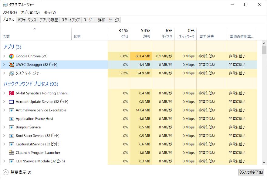Open the オプション(O) menu
Image resolution: width=267 pixels, height=180 pixels.
[x=30, y=12]
